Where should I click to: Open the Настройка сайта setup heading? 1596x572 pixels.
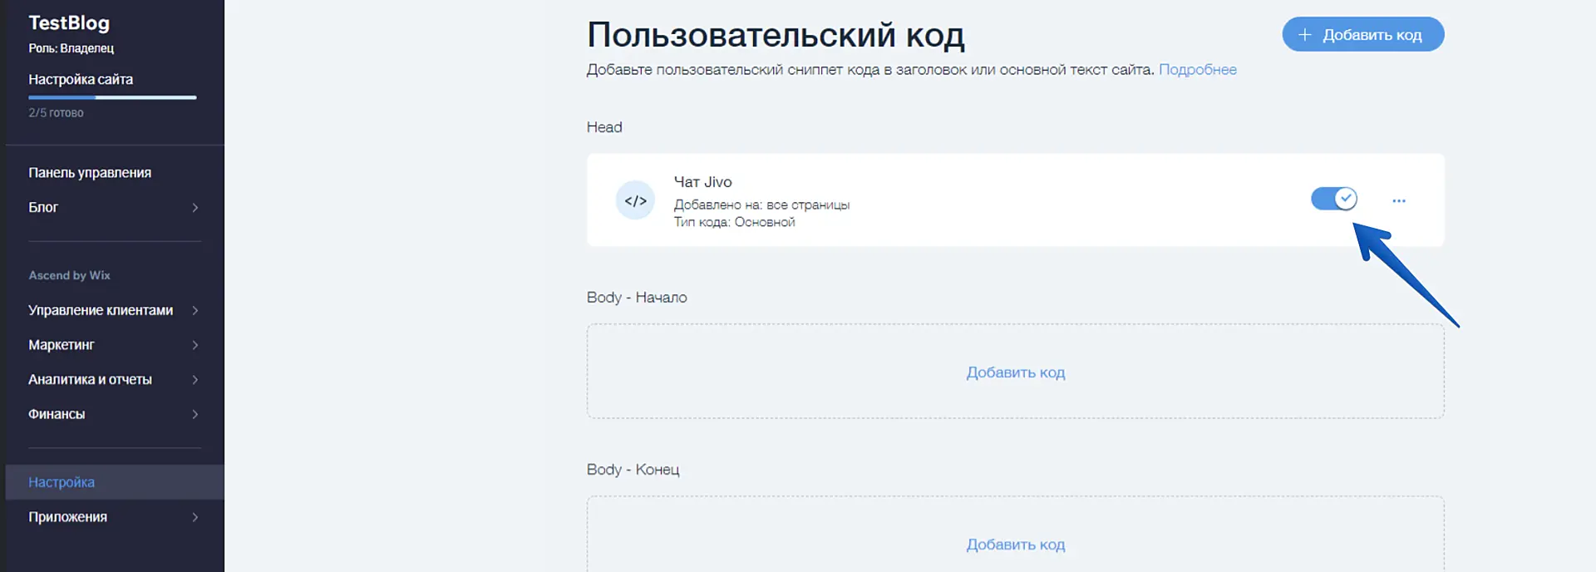click(81, 80)
